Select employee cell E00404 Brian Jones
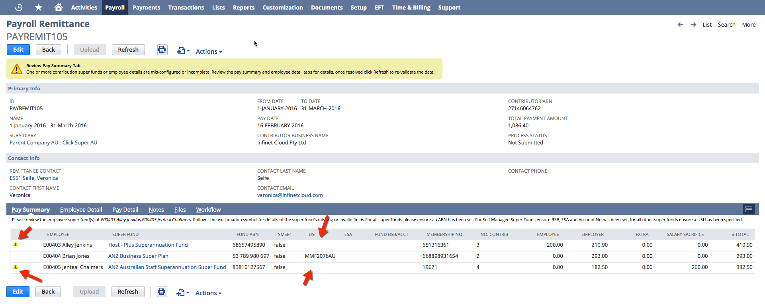The height and width of the screenshot is (304, 765). pyautogui.click(x=66, y=256)
